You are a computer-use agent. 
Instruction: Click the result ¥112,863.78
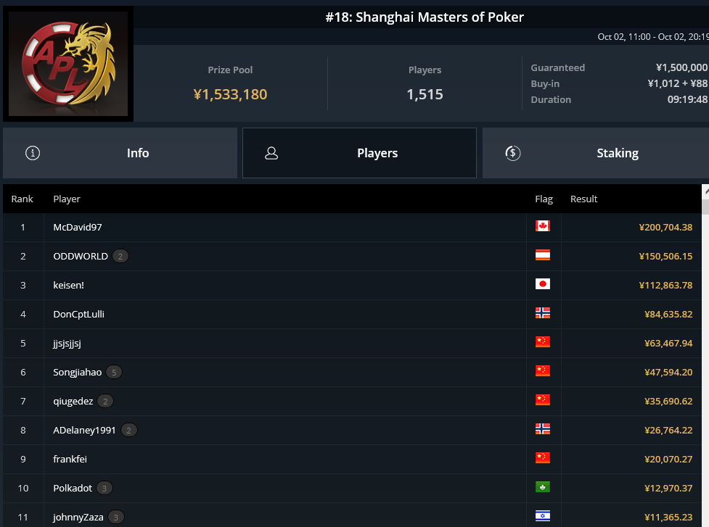(x=665, y=285)
